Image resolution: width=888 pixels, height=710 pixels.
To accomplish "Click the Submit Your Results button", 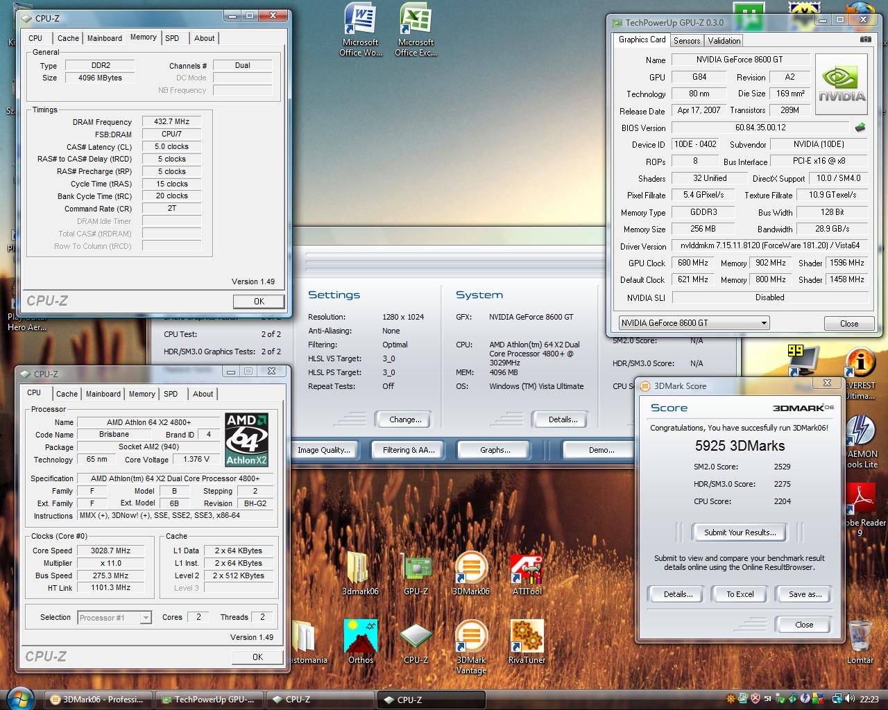I will (x=740, y=532).
